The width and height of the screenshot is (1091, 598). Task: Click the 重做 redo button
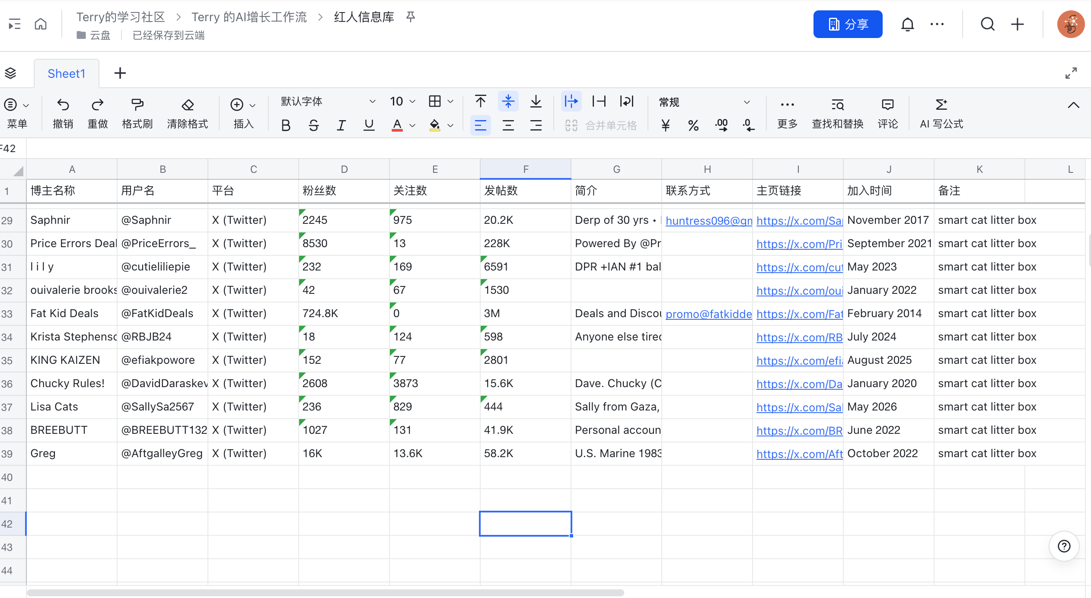coord(98,113)
